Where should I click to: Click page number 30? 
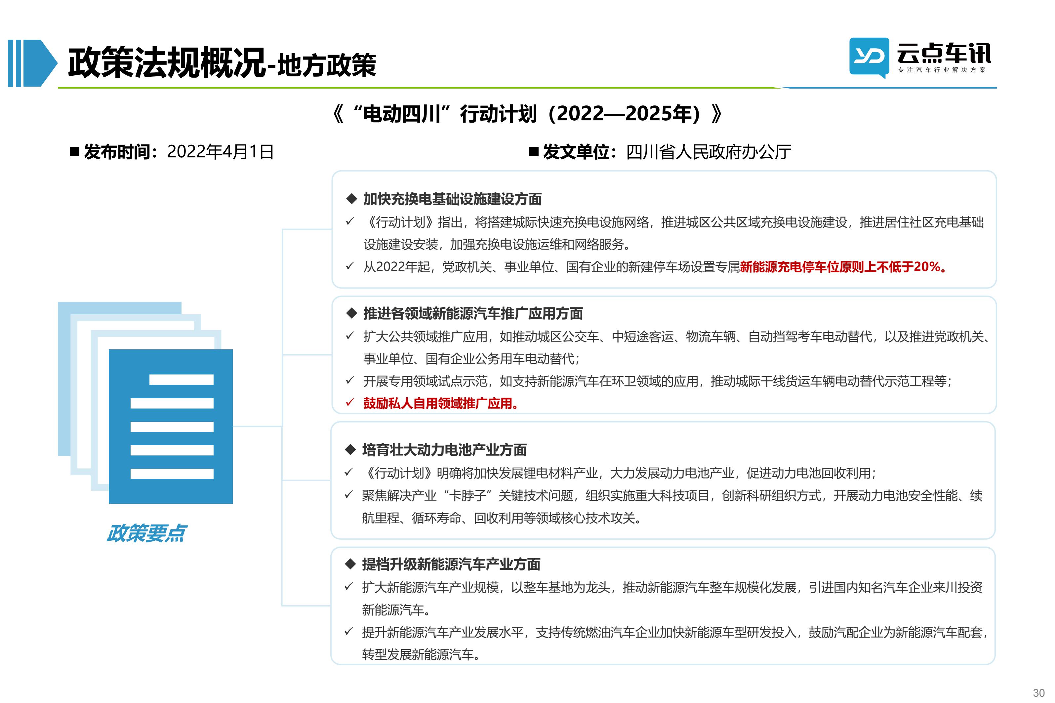1039,693
